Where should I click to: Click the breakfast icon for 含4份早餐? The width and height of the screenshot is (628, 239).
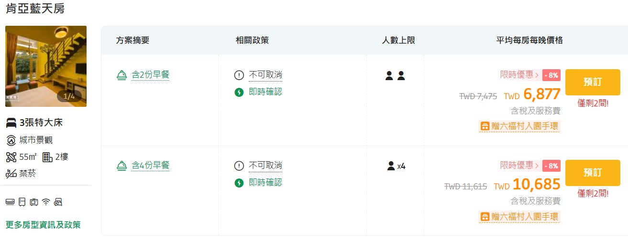pos(122,166)
